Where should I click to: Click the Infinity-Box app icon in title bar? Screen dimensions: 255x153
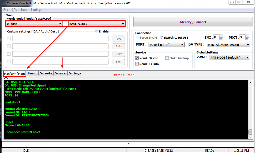(3, 3)
